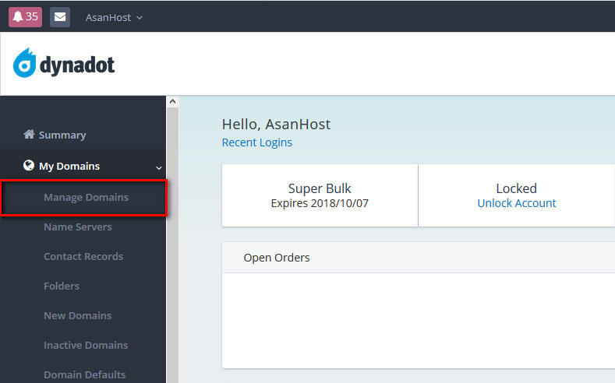Click the Dynadot logo

[x=64, y=64]
